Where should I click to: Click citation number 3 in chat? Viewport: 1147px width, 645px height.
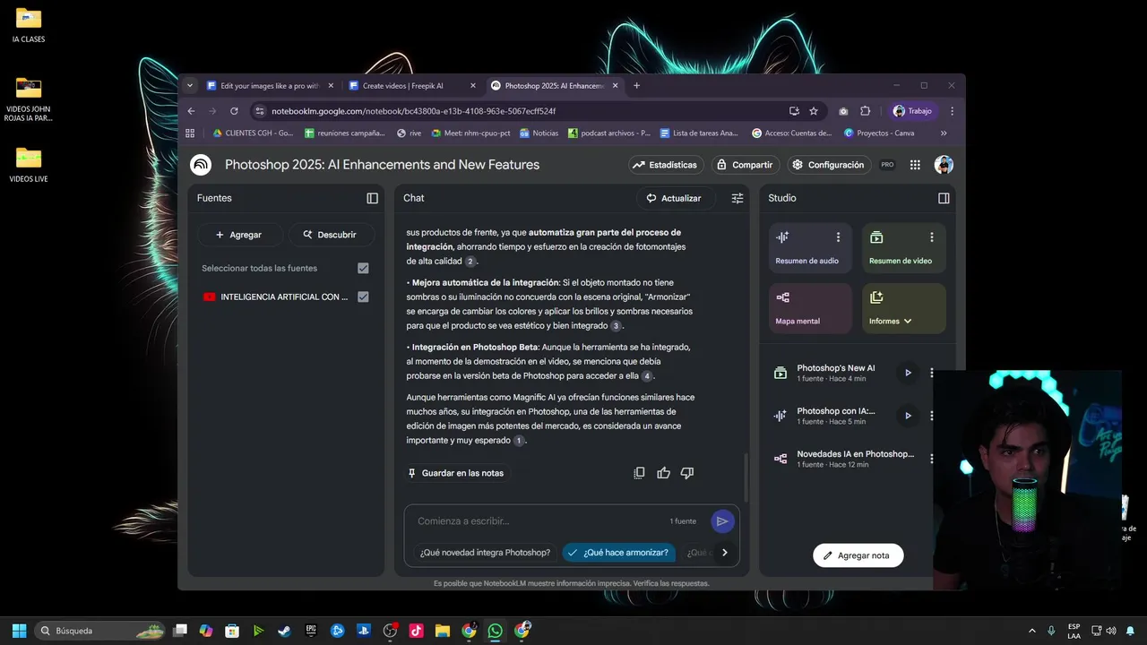tap(616, 326)
